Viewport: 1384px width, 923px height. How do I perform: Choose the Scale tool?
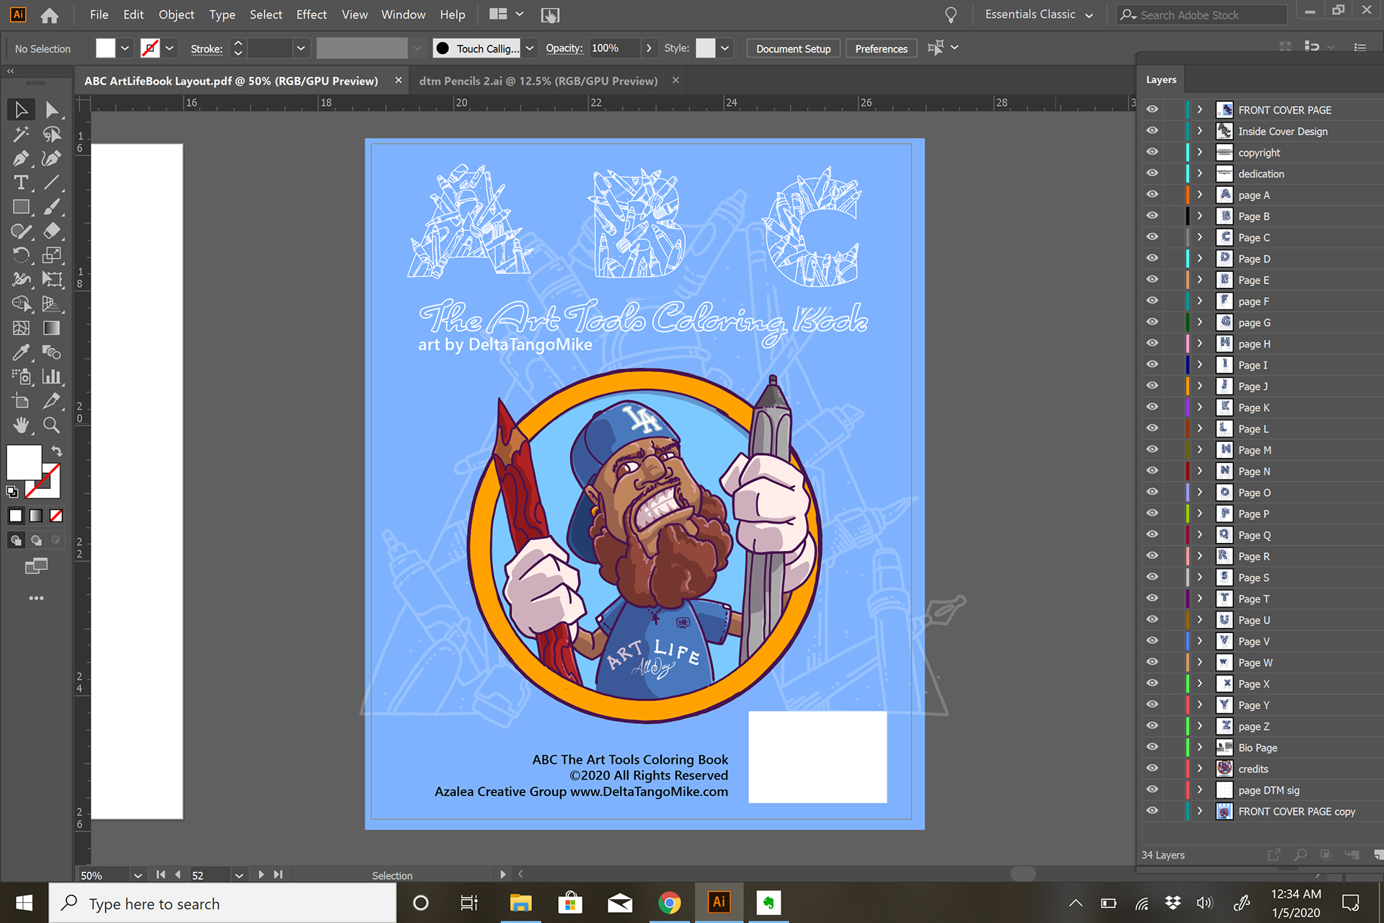51,255
